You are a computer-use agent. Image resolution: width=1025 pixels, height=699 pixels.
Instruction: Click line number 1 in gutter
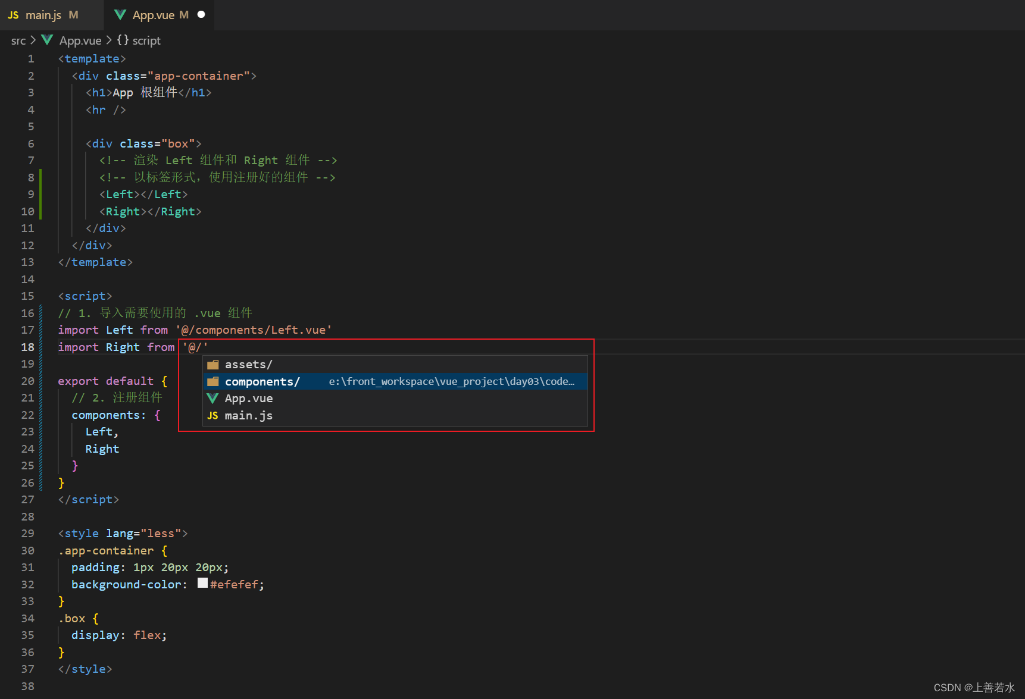click(31, 59)
